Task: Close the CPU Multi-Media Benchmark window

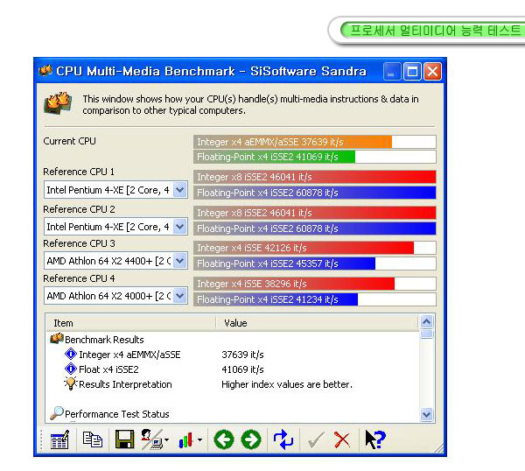Action: [x=432, y=72]
